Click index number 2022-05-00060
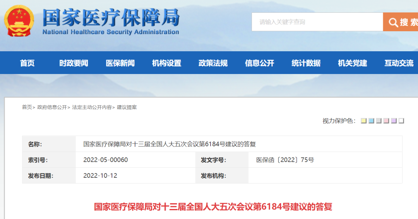Screen dimensions: 418x219 106,160
